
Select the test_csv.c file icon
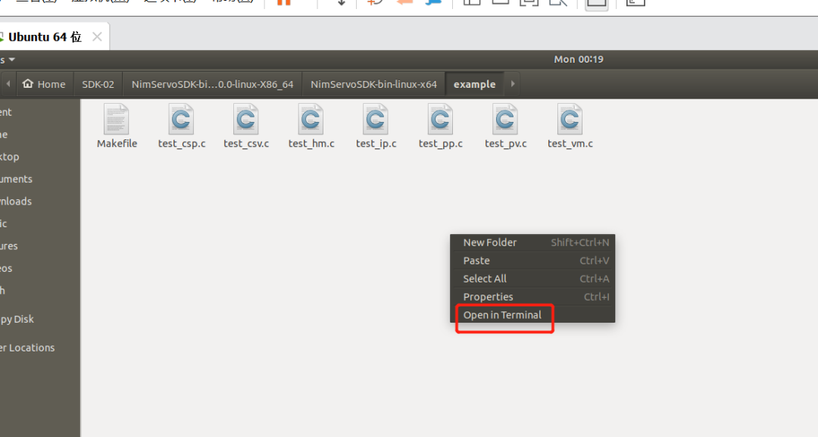(245, 120)
